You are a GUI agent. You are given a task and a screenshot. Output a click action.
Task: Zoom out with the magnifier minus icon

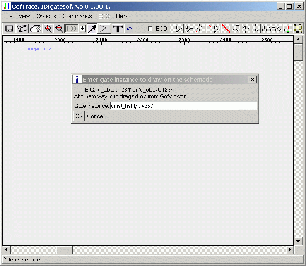point(59,28)
